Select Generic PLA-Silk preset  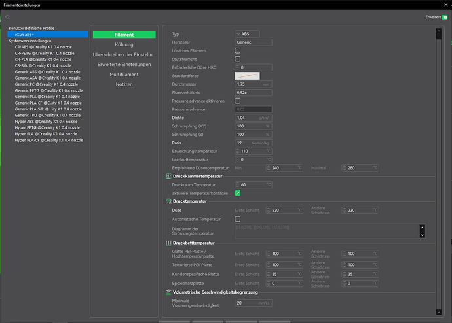[x=48, y=109]
